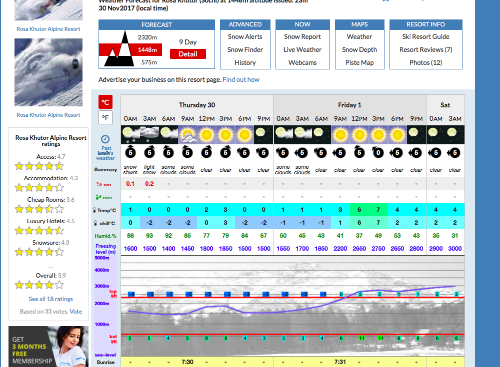The width and height of the screenshot is (500, 367).
Task: Click Thursday 3AM light snow cloud icon
Action: coord(149,135)
